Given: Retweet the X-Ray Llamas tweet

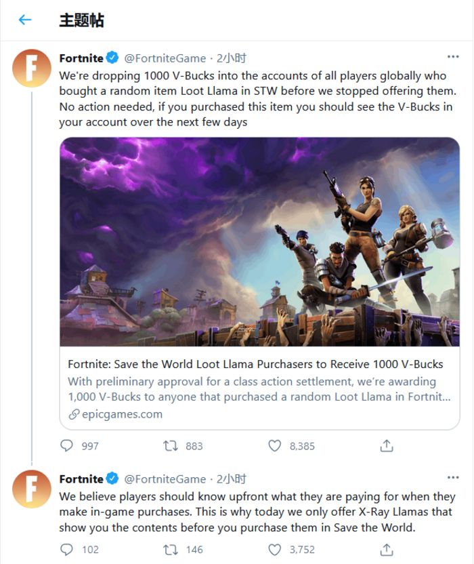Looking at the screenshot, I should 171,549.
